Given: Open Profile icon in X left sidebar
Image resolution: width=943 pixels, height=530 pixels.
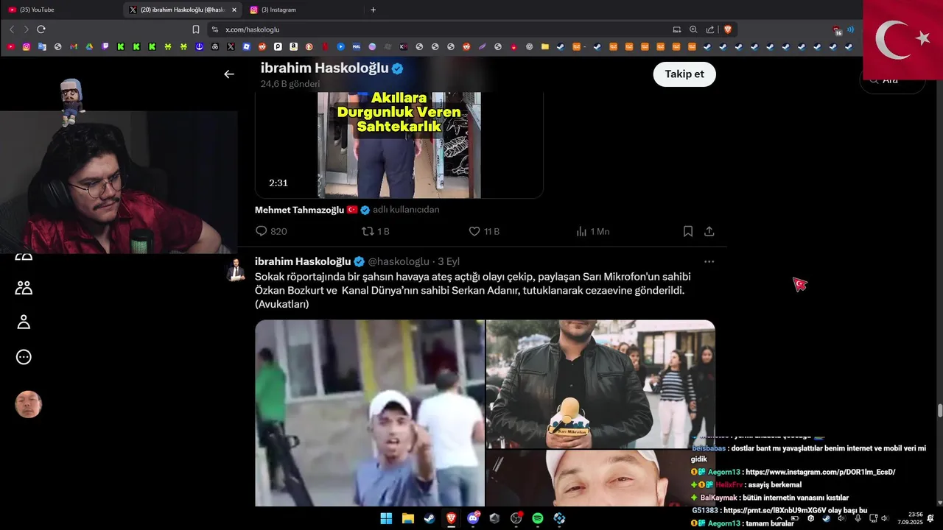Looking at the screenshot, I should [x=24, y=322].
